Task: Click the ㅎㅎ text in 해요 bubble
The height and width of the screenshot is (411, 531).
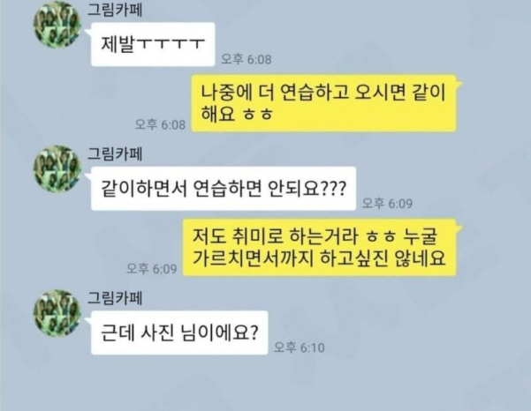Action: [258, 115]
